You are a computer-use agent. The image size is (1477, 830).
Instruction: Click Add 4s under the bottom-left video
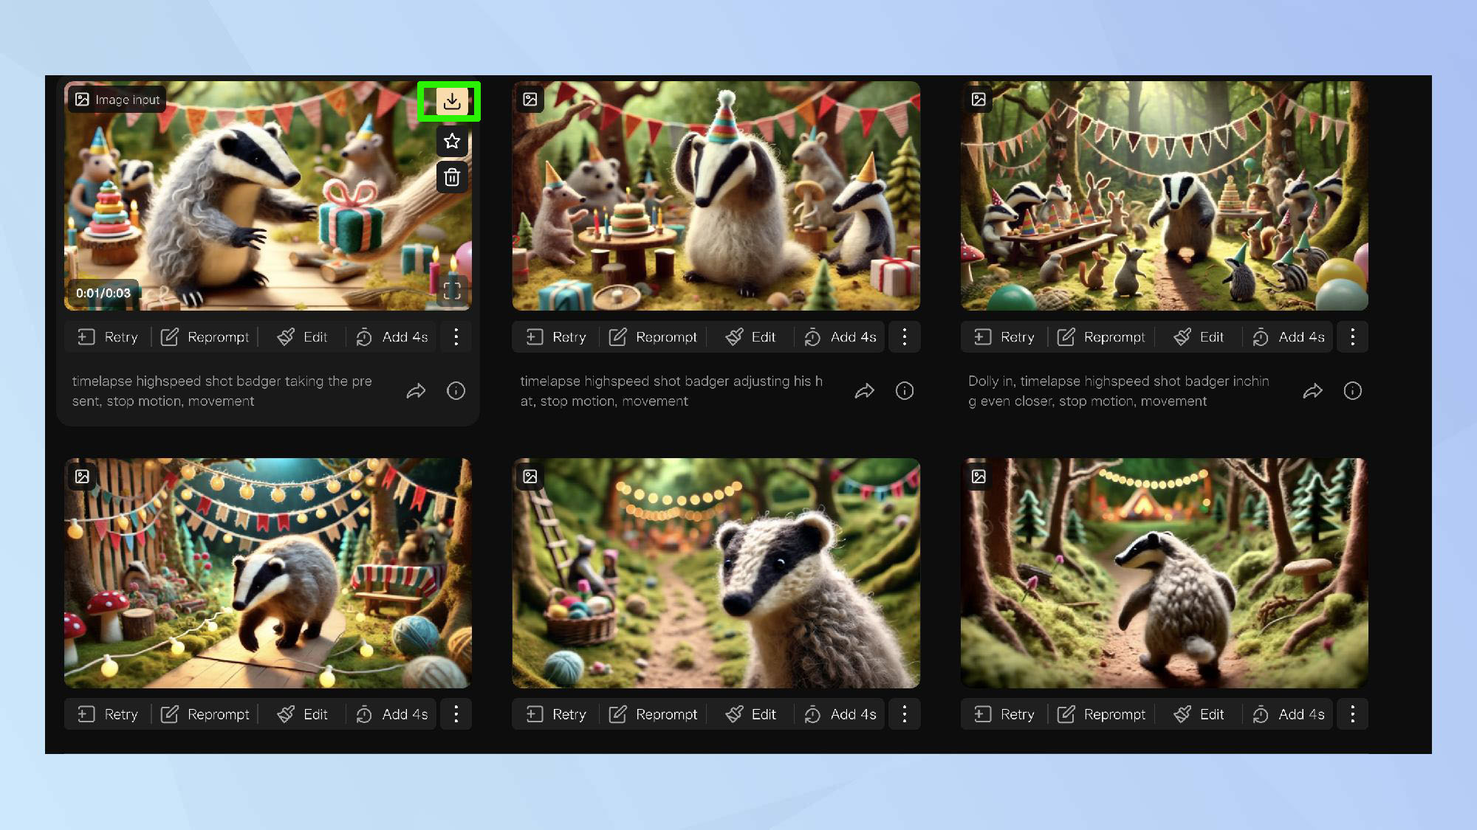tap(392, 714)
